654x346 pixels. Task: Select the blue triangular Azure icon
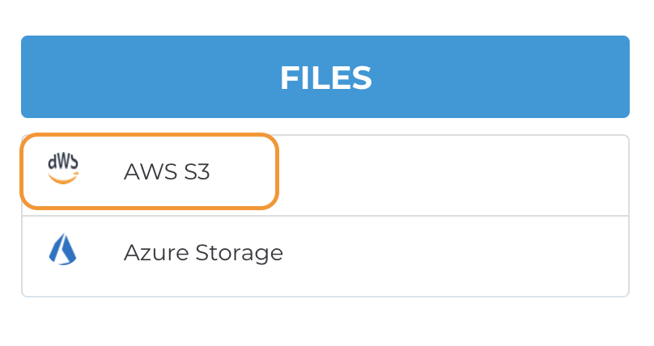[63, 251]
